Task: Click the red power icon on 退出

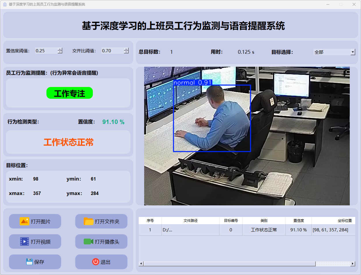Action: (x=96, y=262)
